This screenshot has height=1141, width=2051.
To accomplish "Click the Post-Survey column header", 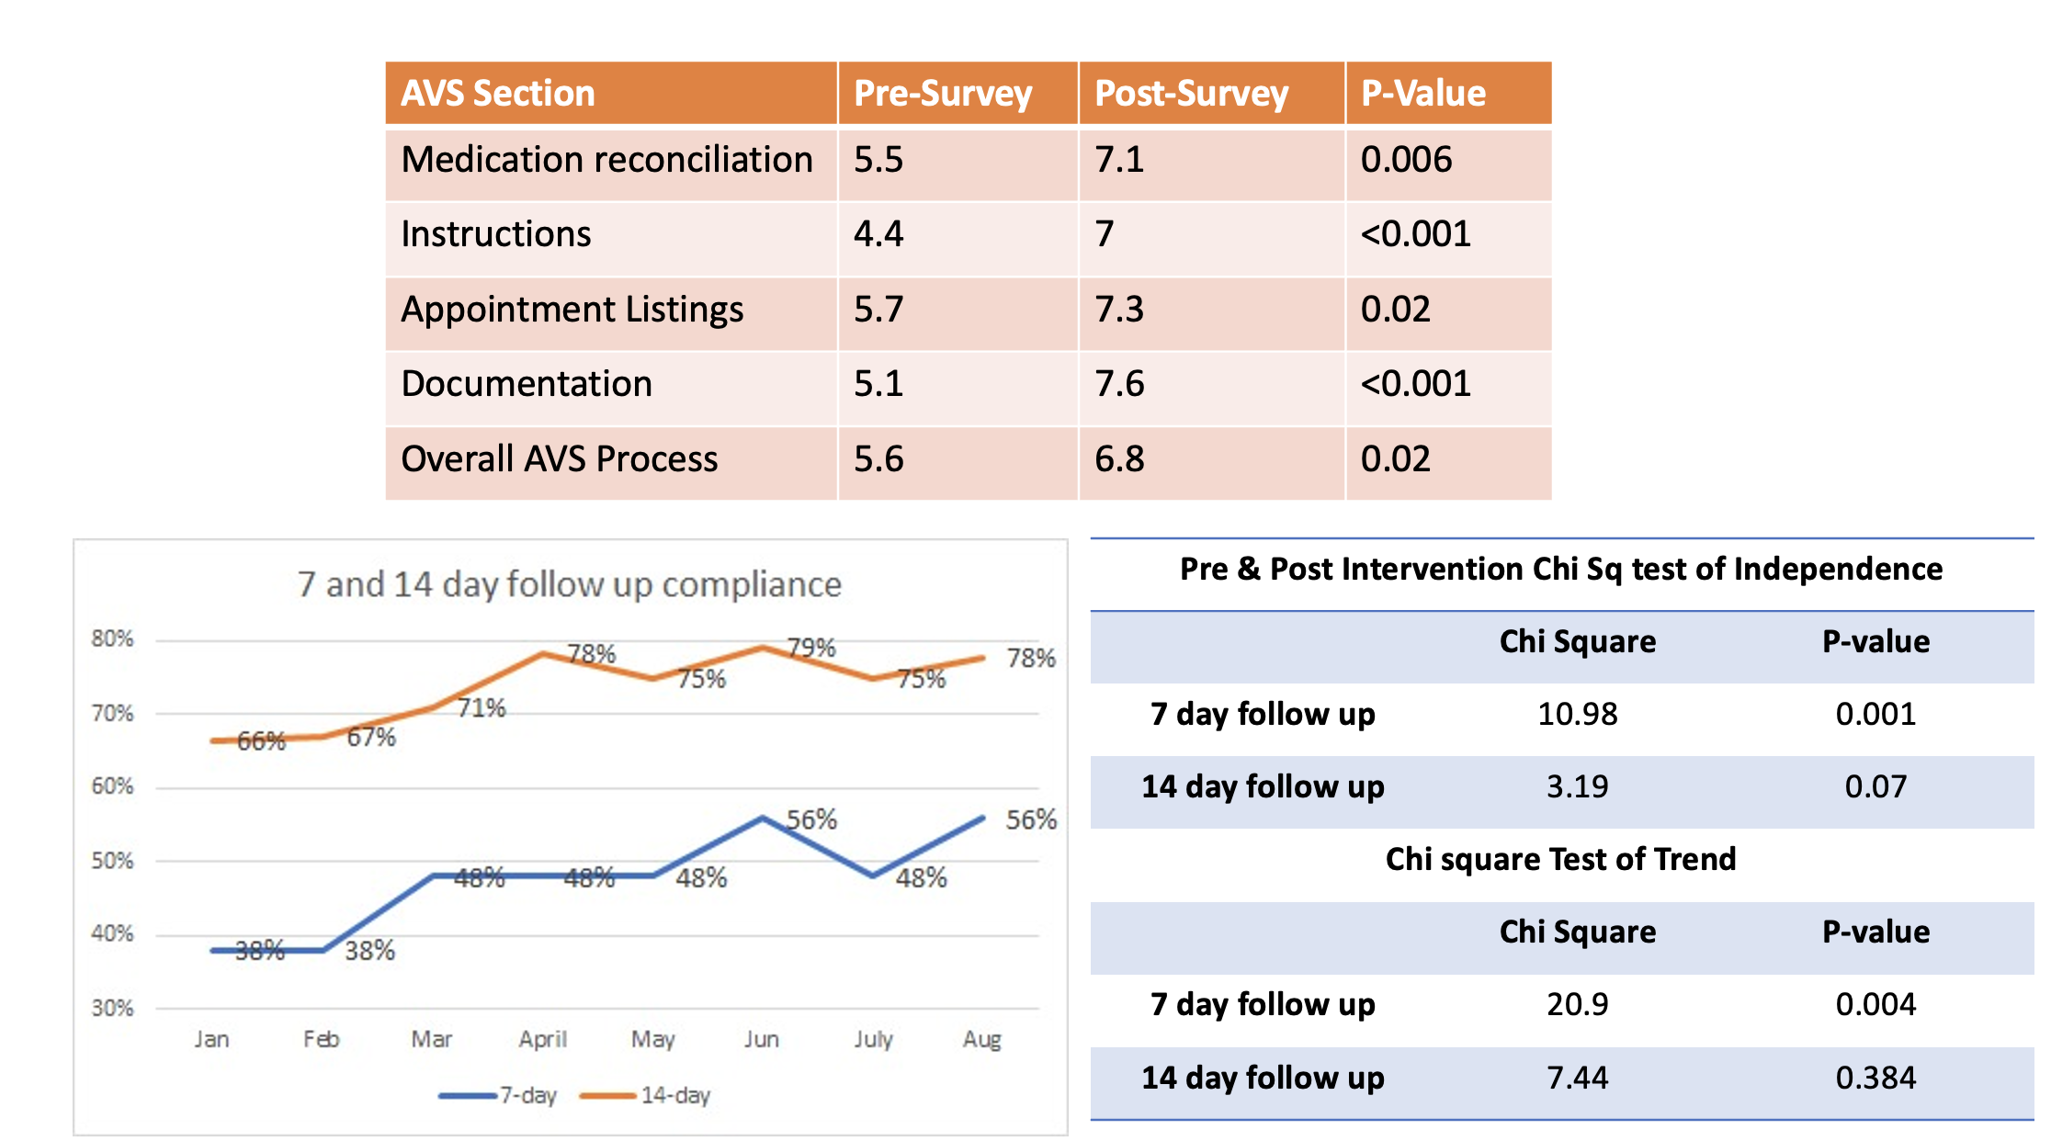I will tap(1191, 94).
